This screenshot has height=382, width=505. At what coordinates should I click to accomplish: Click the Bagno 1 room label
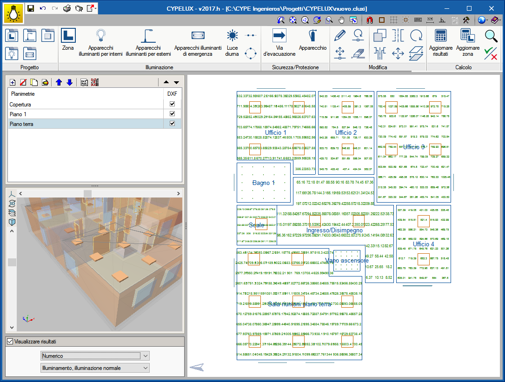coord(264,183)
